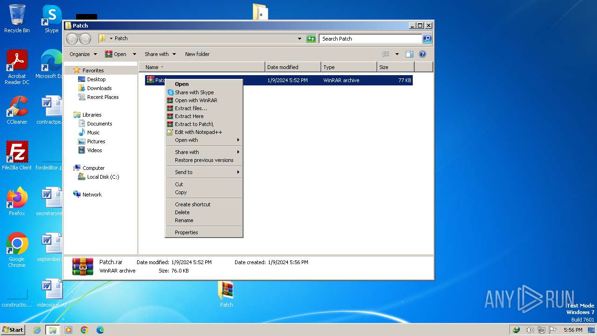This screenshot has height=336, width=597.
Task: Expand the Share with toolbar dropdown
Action: 160,54
